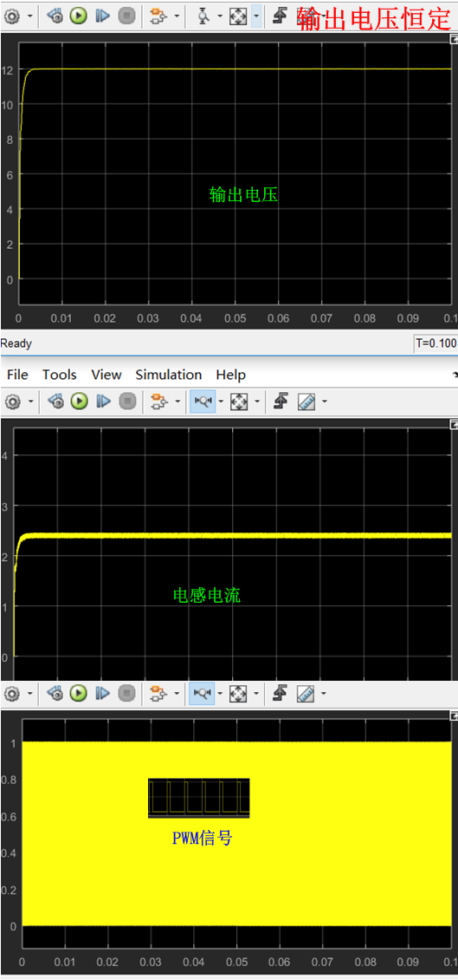Stop simulation in PWM signal scope toolbar

point(126,692)
